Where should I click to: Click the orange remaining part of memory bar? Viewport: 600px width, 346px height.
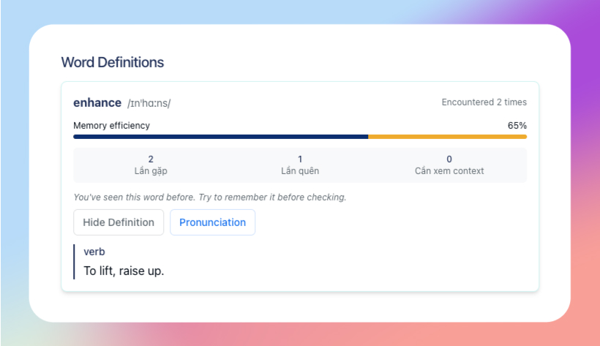[446, 137]
